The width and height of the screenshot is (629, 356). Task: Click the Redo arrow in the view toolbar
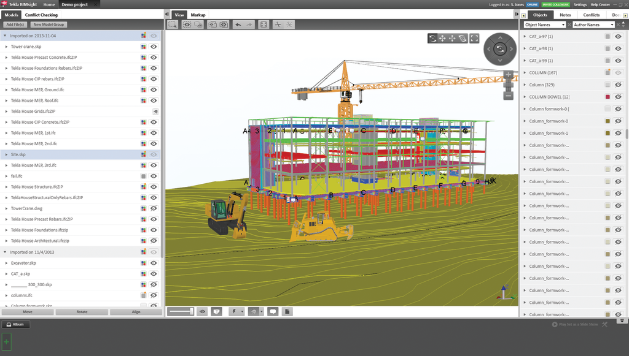248,25
